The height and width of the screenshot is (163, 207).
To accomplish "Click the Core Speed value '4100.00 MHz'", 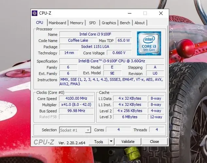I will tap(76, 98).
